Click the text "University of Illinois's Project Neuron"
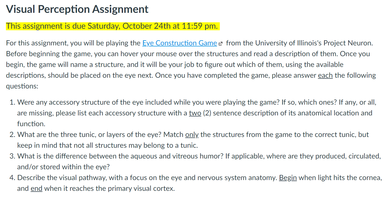Screen dimensions: 388x198 point(314,43)
